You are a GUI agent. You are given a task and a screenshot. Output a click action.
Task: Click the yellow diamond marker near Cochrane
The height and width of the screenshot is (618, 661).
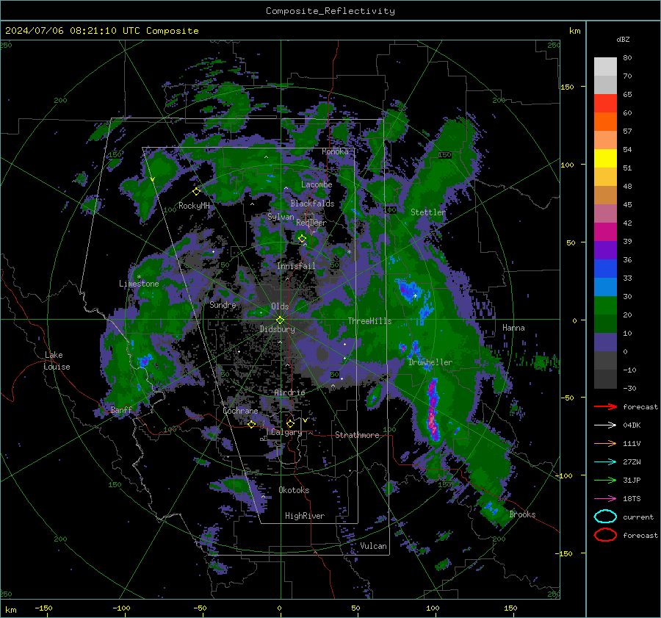coord(252,424)
